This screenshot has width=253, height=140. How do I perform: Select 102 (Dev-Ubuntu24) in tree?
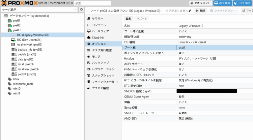[x=29, y=40]
